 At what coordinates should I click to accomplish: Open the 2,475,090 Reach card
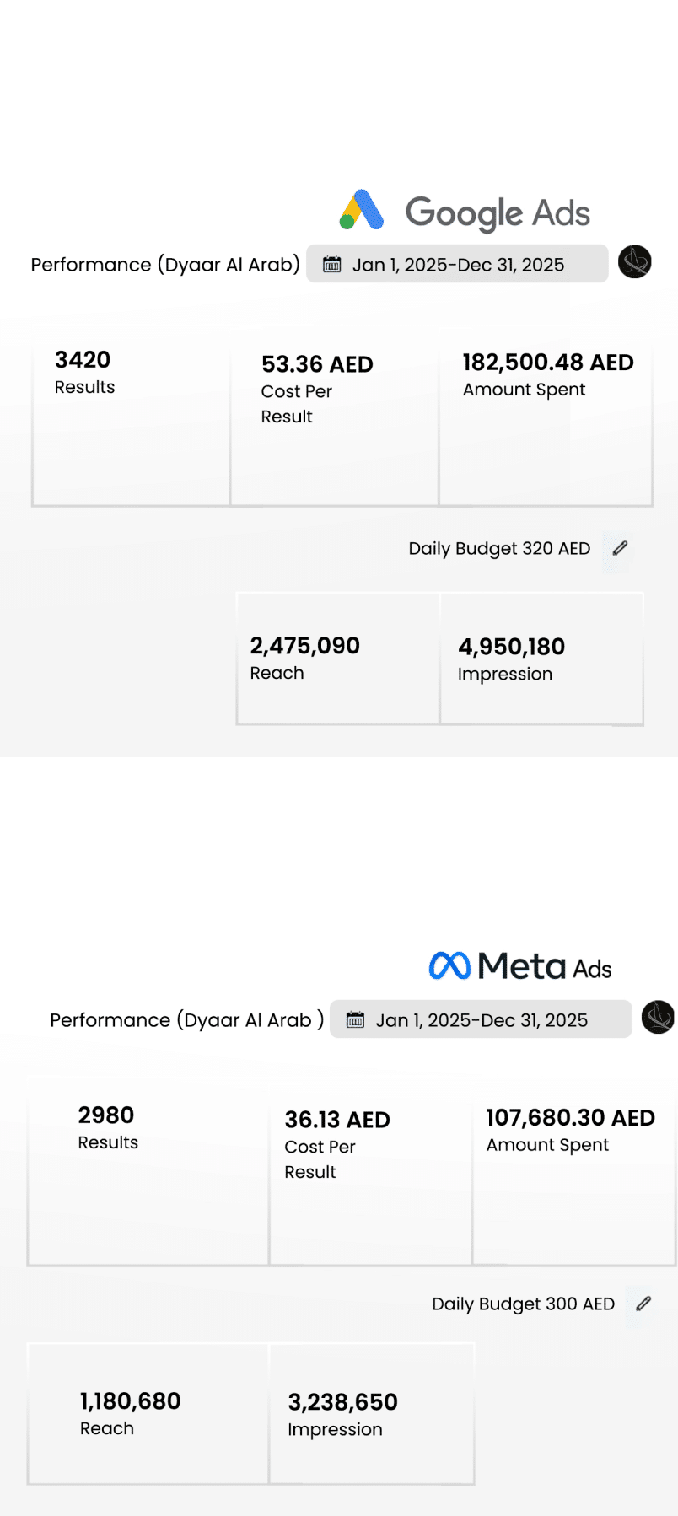337,659
